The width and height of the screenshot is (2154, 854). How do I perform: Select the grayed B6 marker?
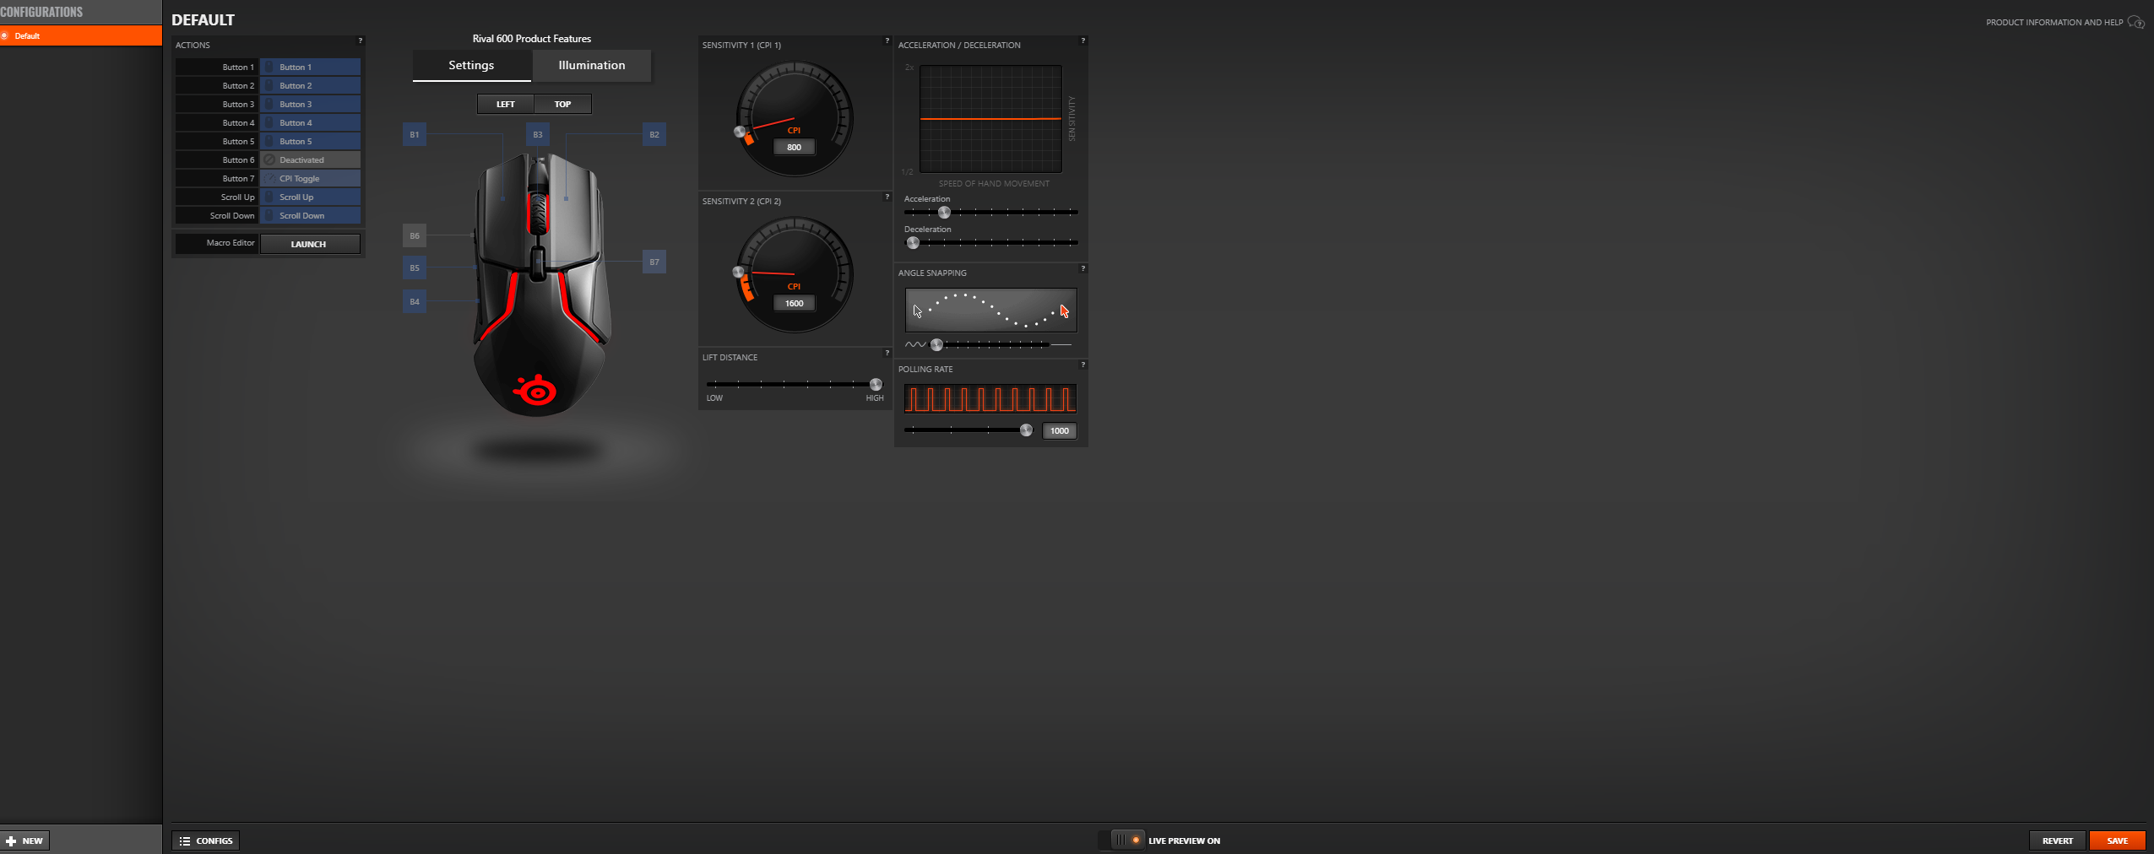[x=415, y=235]
